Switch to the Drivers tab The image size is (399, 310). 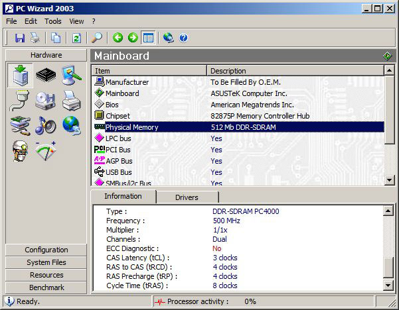click(187, 197)
